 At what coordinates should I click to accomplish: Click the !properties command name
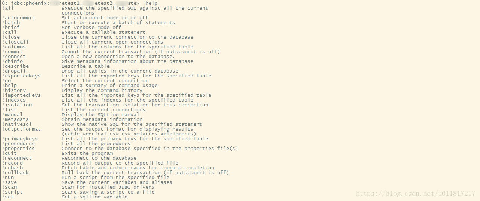point(18,148)
